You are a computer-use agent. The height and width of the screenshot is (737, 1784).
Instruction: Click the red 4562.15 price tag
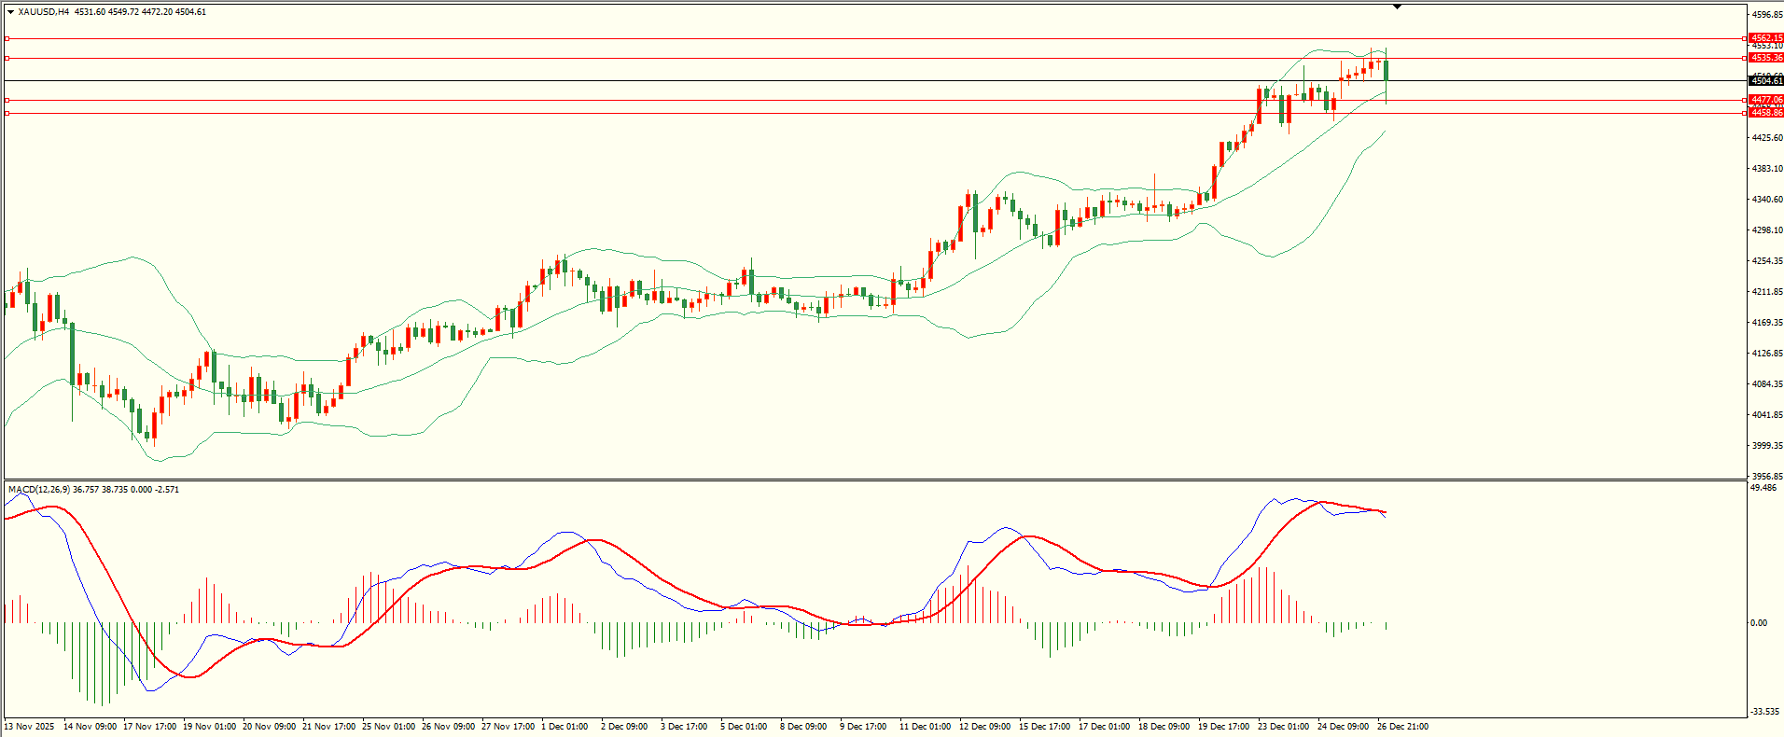click(1765, 38)
